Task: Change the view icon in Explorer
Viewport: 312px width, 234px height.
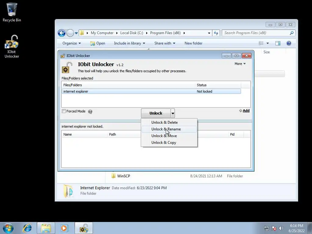Action: pyautogui.click(x=261, y=43)
